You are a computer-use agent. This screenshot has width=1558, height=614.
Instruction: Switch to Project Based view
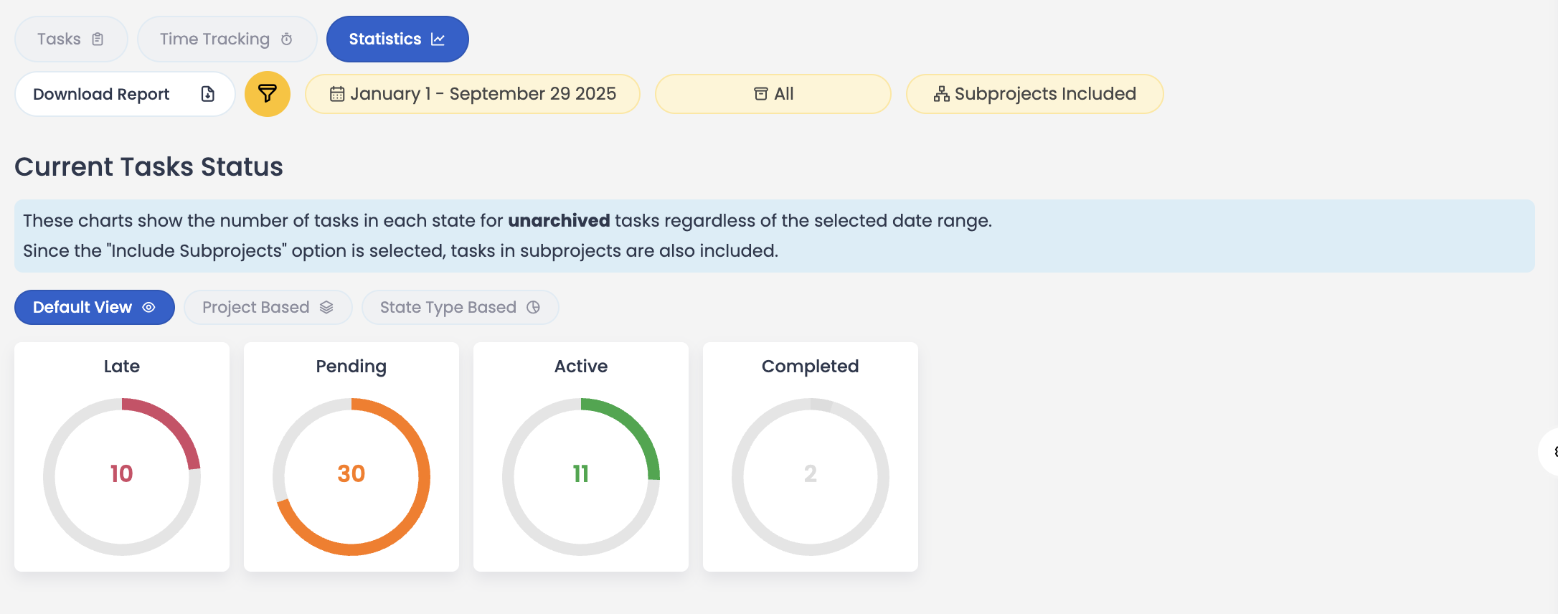[x=268, y=307]
